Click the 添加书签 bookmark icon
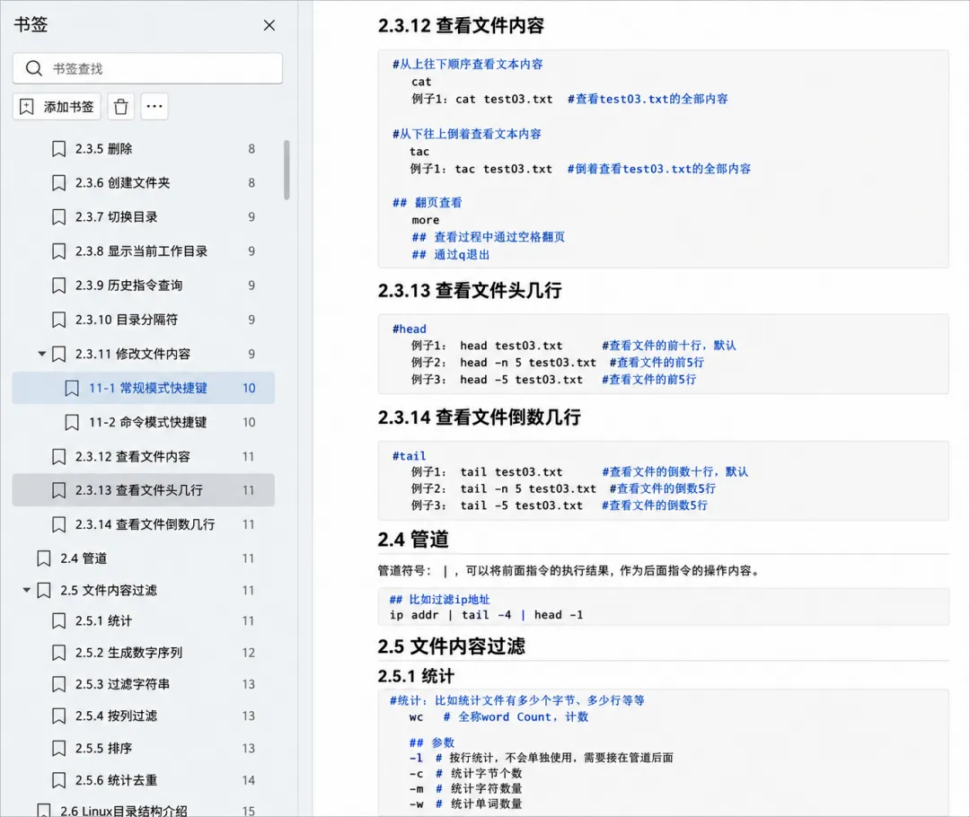 (x=27, y=107)
